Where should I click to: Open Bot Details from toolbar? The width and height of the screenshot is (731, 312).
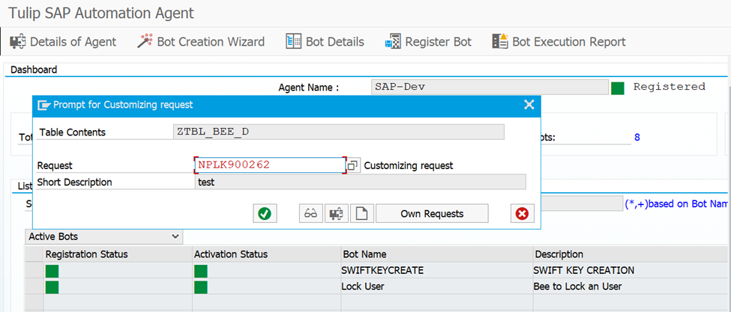325,42
